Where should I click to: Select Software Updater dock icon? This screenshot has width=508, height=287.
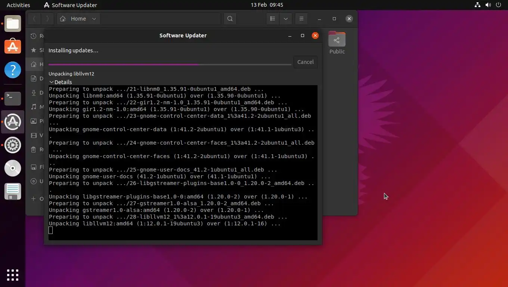[13, 122]
